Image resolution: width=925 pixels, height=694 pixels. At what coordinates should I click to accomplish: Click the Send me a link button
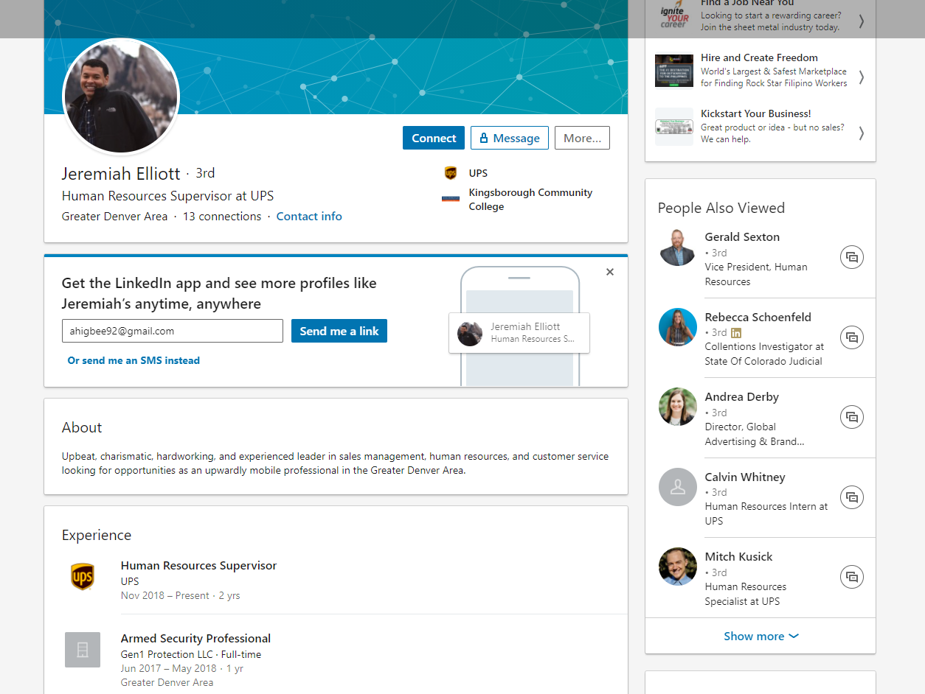339,331
